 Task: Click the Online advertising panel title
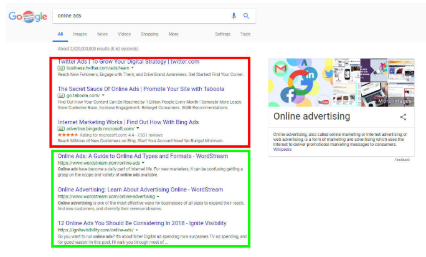311,117
